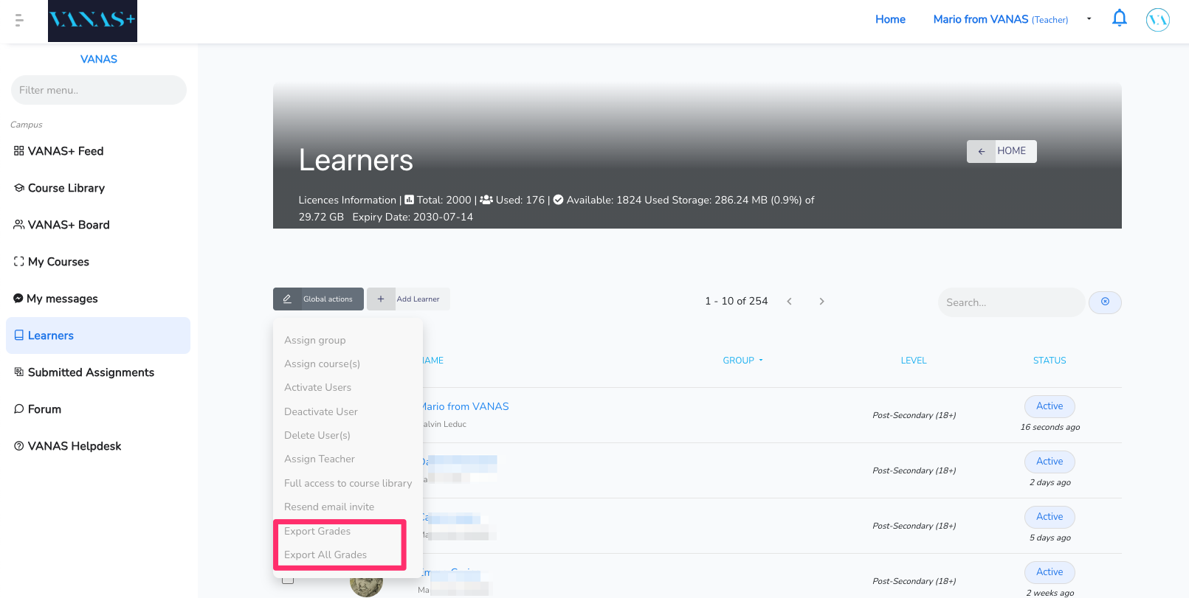This screenshot has height=598, width=1189.
Task: Open Mario from VANAS learner link
Action: pyautogui.click(x=465, y=406)
